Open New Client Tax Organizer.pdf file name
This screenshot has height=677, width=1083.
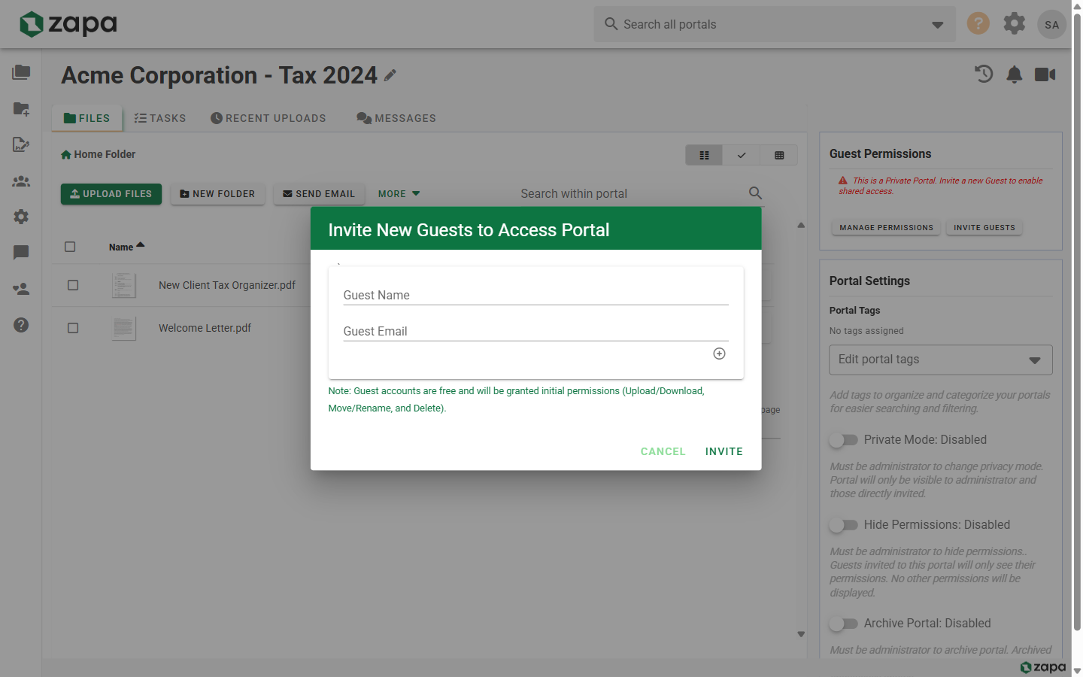coord(227,285)
